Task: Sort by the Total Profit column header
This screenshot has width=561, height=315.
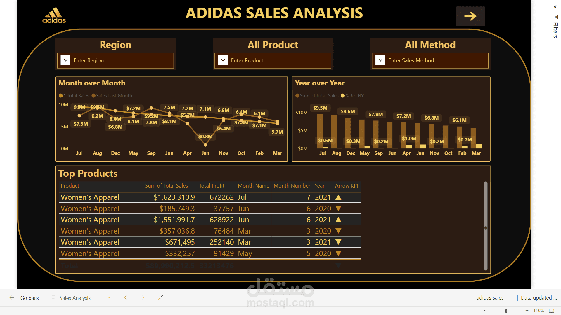Action: pyautogui.click(x=212, y=186)
